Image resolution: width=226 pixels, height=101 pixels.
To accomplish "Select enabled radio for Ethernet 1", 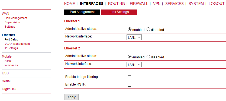I will click(130, 30).
